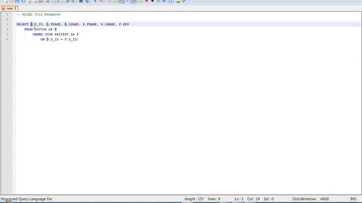Click 'P.LNAME' in the SELECT list

coord(108,24)
